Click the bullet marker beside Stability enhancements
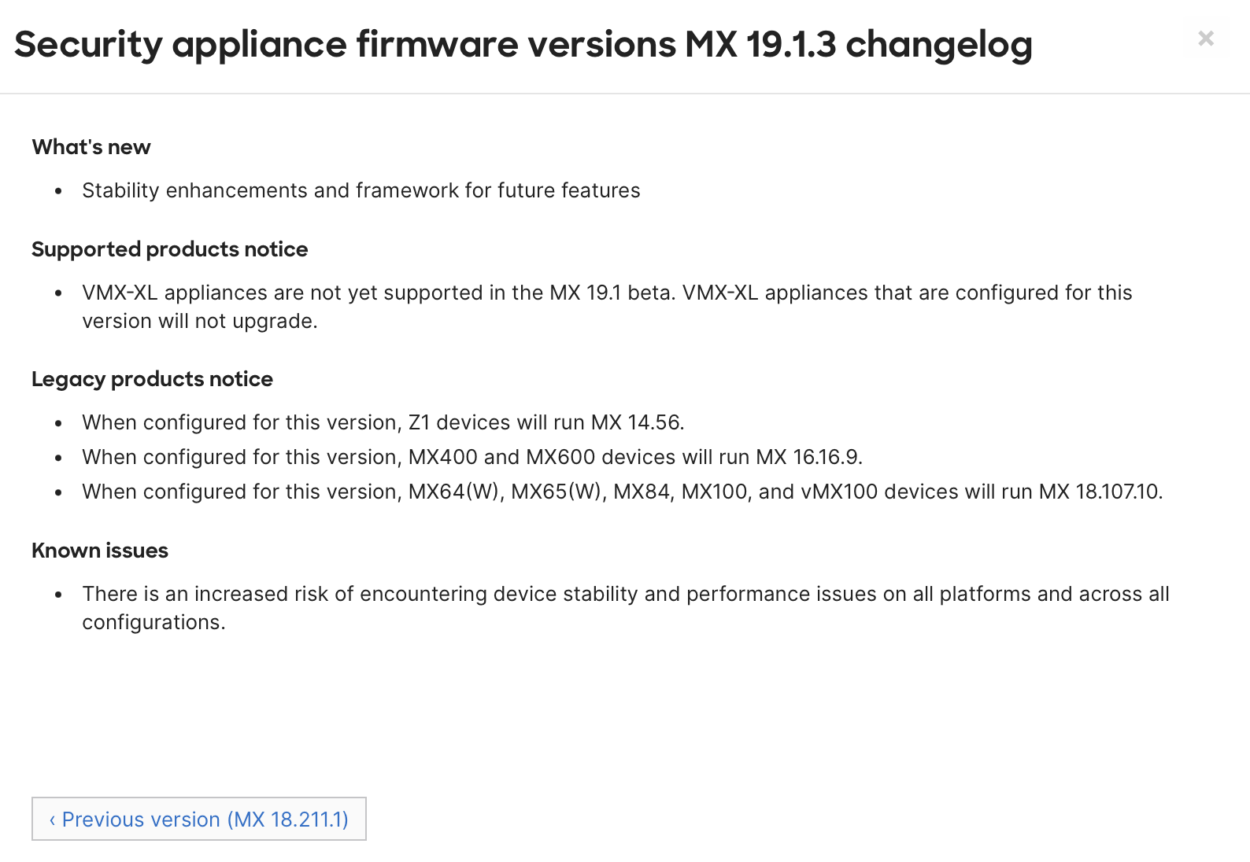This screenshot has width=1250, height=862. [x=57, y=191]
